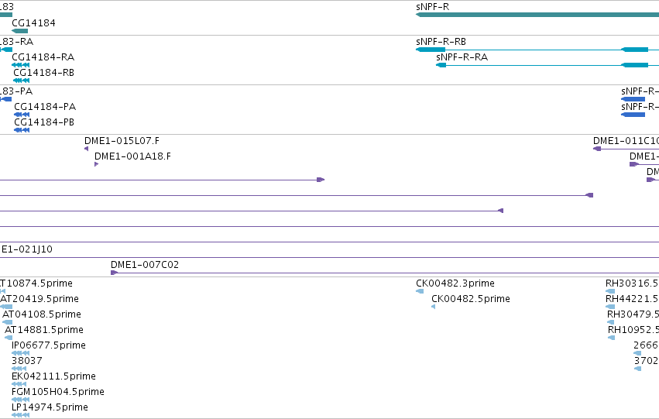The height and width of the screenshot is (419, 659).
Task: Click the E1-021J10 clone label
Action: coord(27,249)
